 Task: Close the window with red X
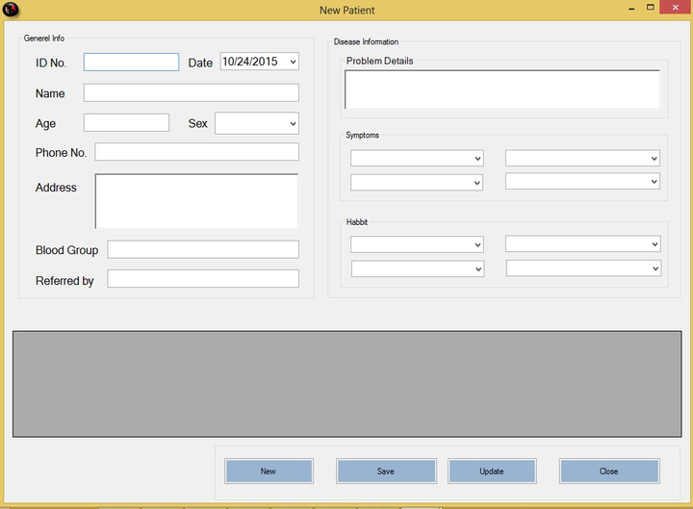pos(676,7)
